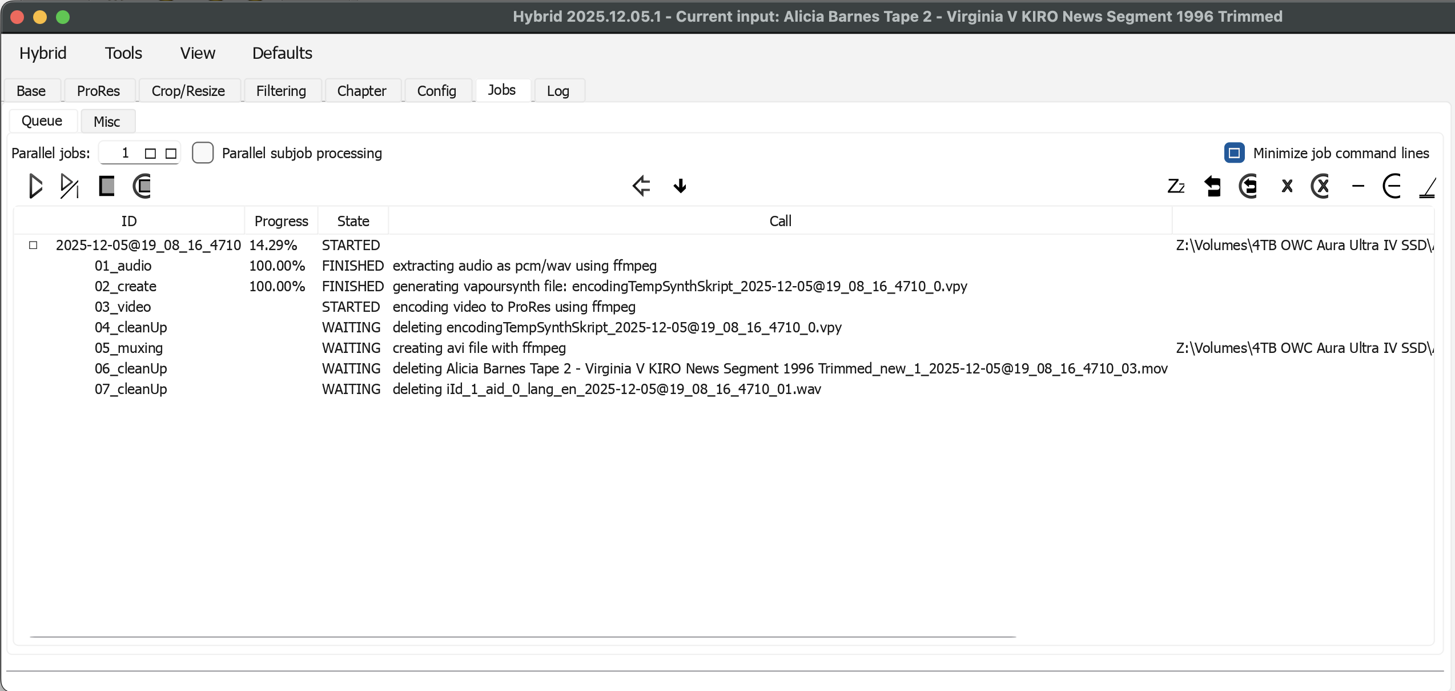Click the circled X clear-all icon
The height and width of the screenshot is (691, 1455).
coord(1320,186)
